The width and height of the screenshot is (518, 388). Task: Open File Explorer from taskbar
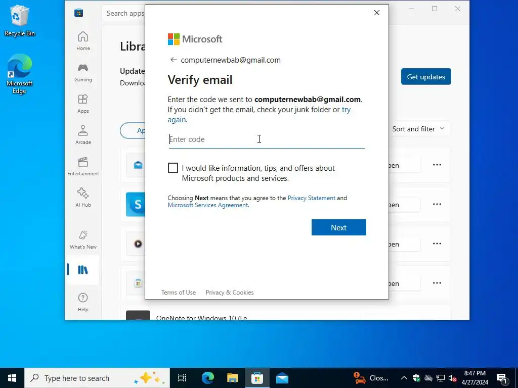click(233, 378)
